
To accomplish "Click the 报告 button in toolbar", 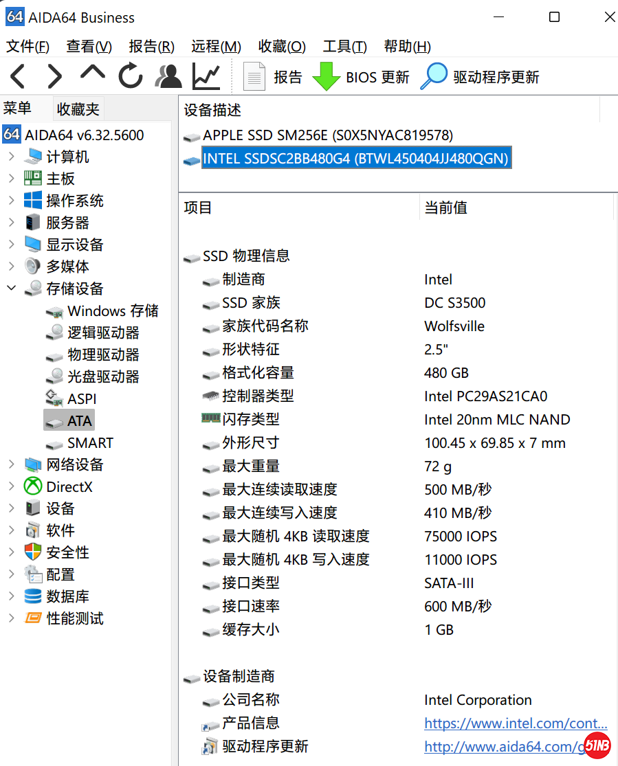I will pos(274,77).
